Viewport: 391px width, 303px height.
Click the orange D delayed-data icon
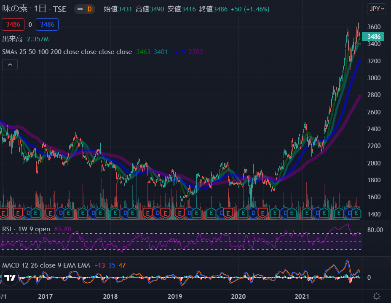click(x=89, y=9)
